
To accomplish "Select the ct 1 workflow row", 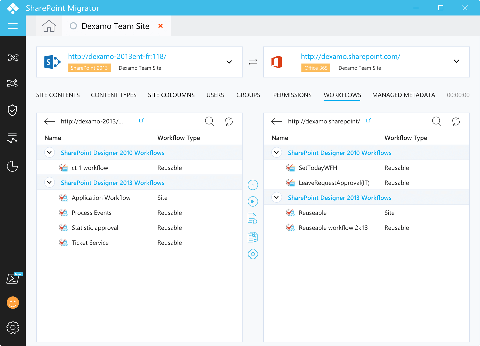I will [x=139, y=168].
